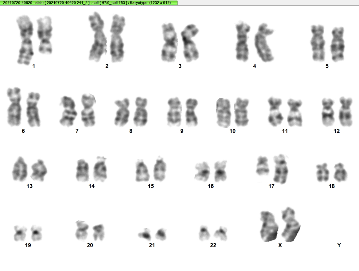Select the left chromosome 21 homolog
The width and height of the screenshot is (359, 271).
pyautogui.click(x=145, y=234)
